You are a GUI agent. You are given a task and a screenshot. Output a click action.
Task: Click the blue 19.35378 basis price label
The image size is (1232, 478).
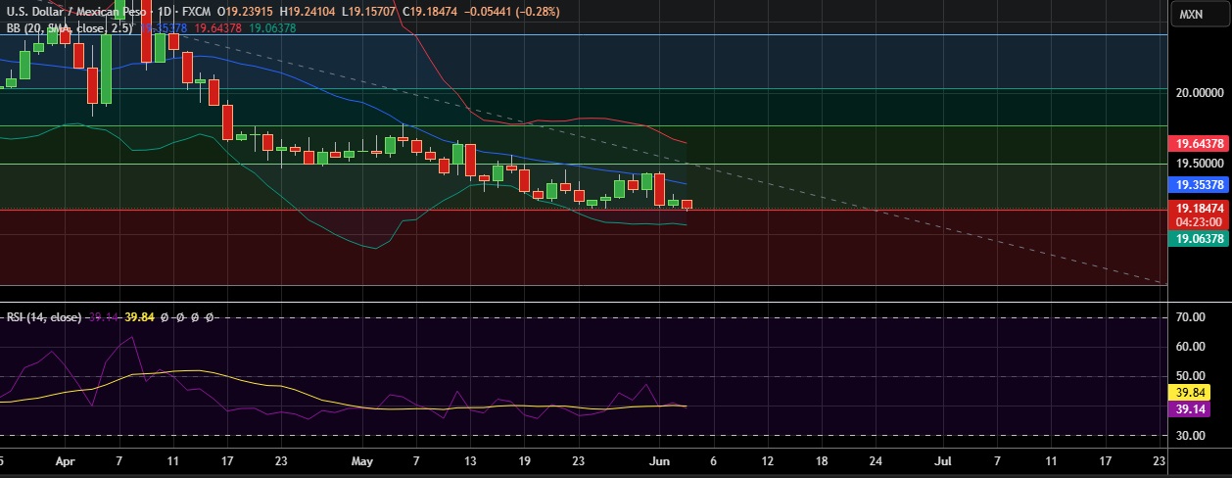point(1200,184)
